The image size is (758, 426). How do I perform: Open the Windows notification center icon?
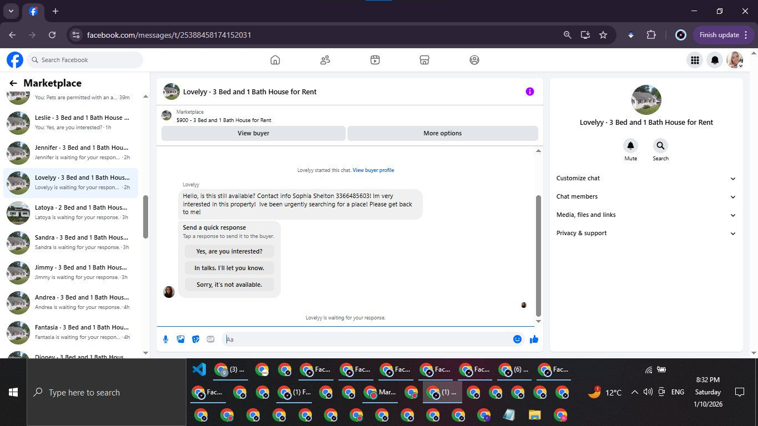coord(739,392)
